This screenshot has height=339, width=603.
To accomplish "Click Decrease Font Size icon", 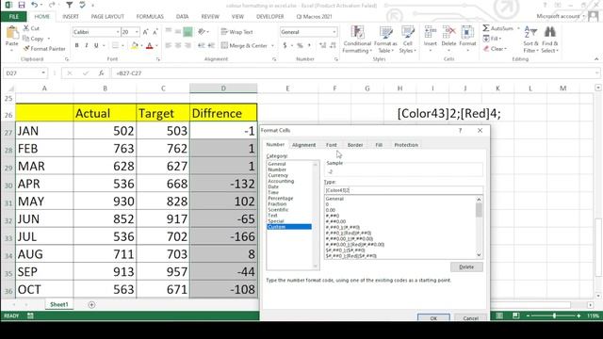I will (155, 32).
